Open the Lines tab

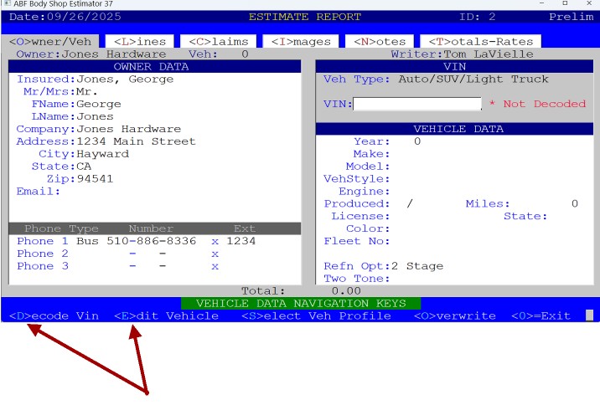pos(138,41)
